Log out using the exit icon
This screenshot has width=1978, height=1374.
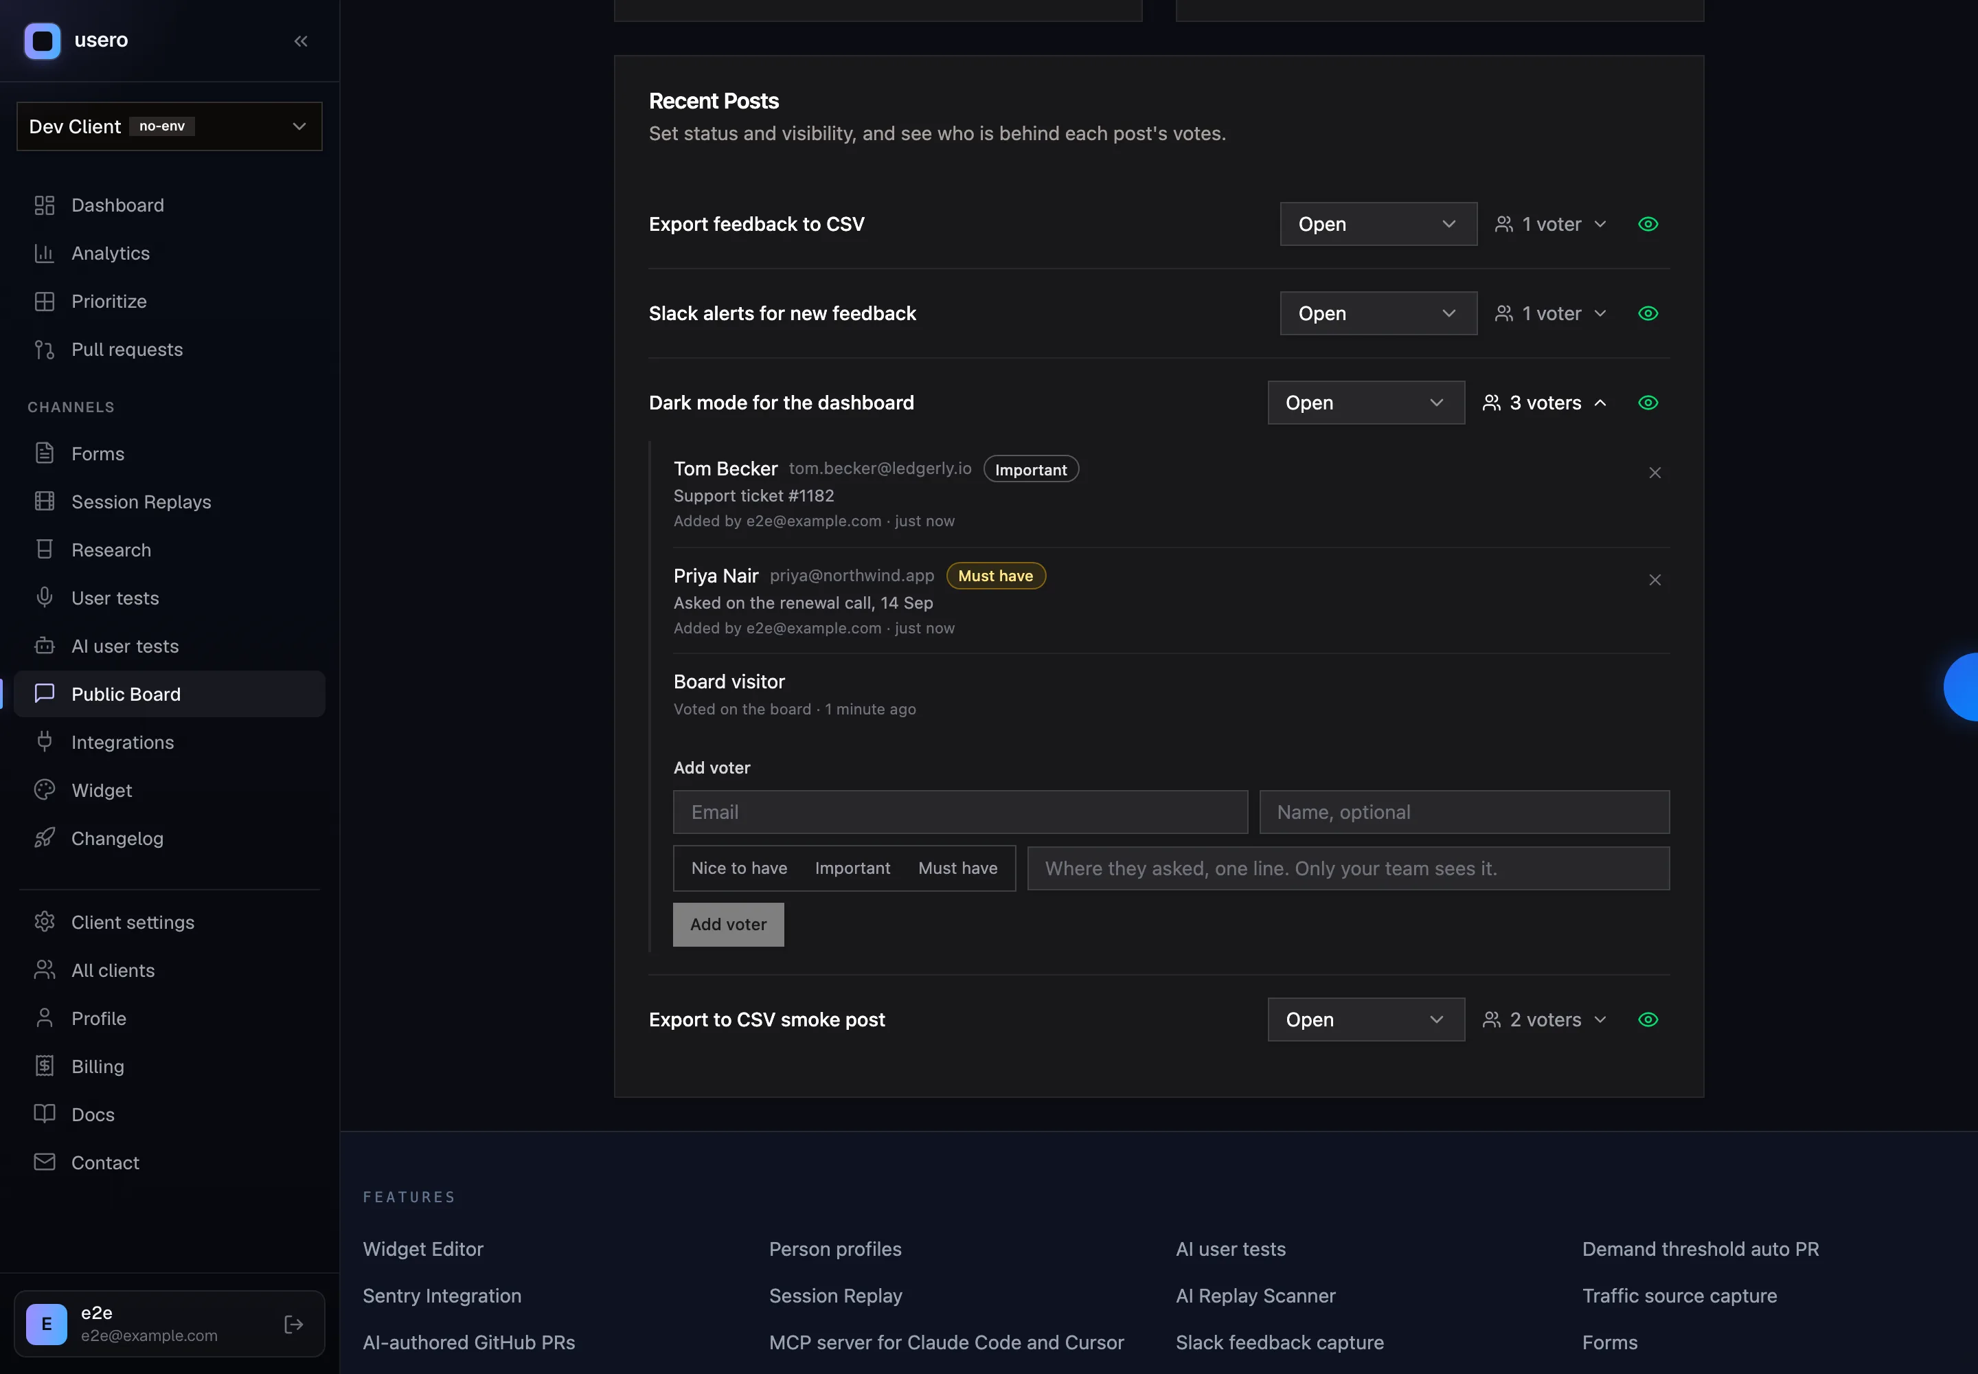[x=293, y=1324]
